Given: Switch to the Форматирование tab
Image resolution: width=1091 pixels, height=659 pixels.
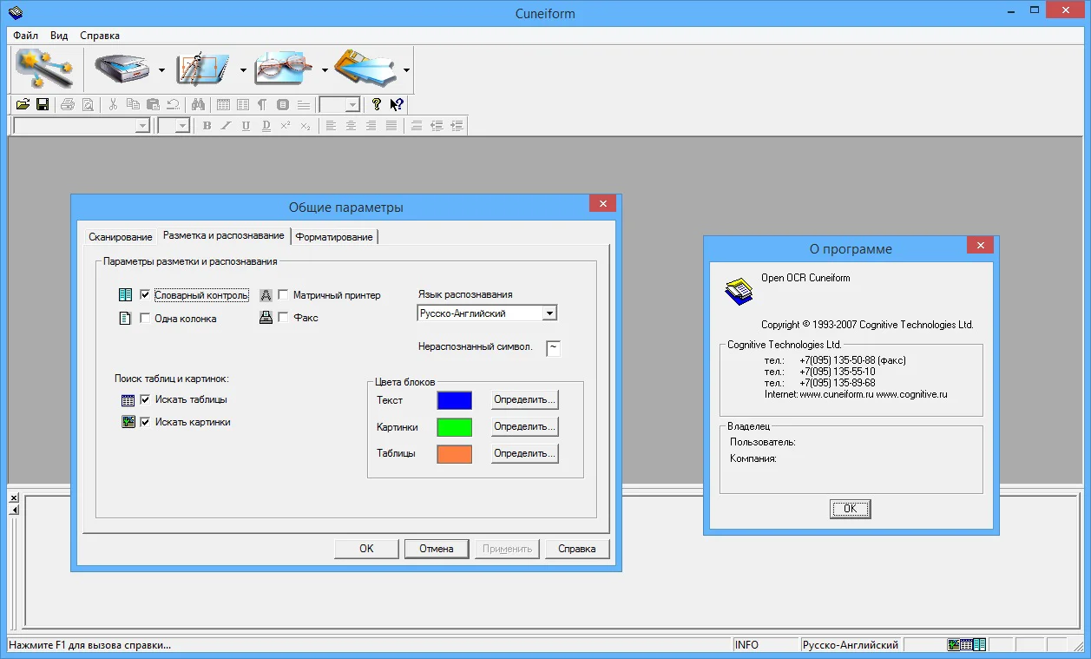Looking at the screenshot, I should tap(334, 237).
